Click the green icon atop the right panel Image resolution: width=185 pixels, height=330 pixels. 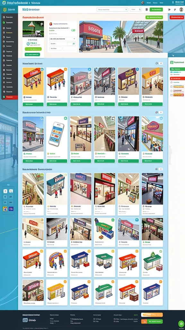tap(172, 62)
